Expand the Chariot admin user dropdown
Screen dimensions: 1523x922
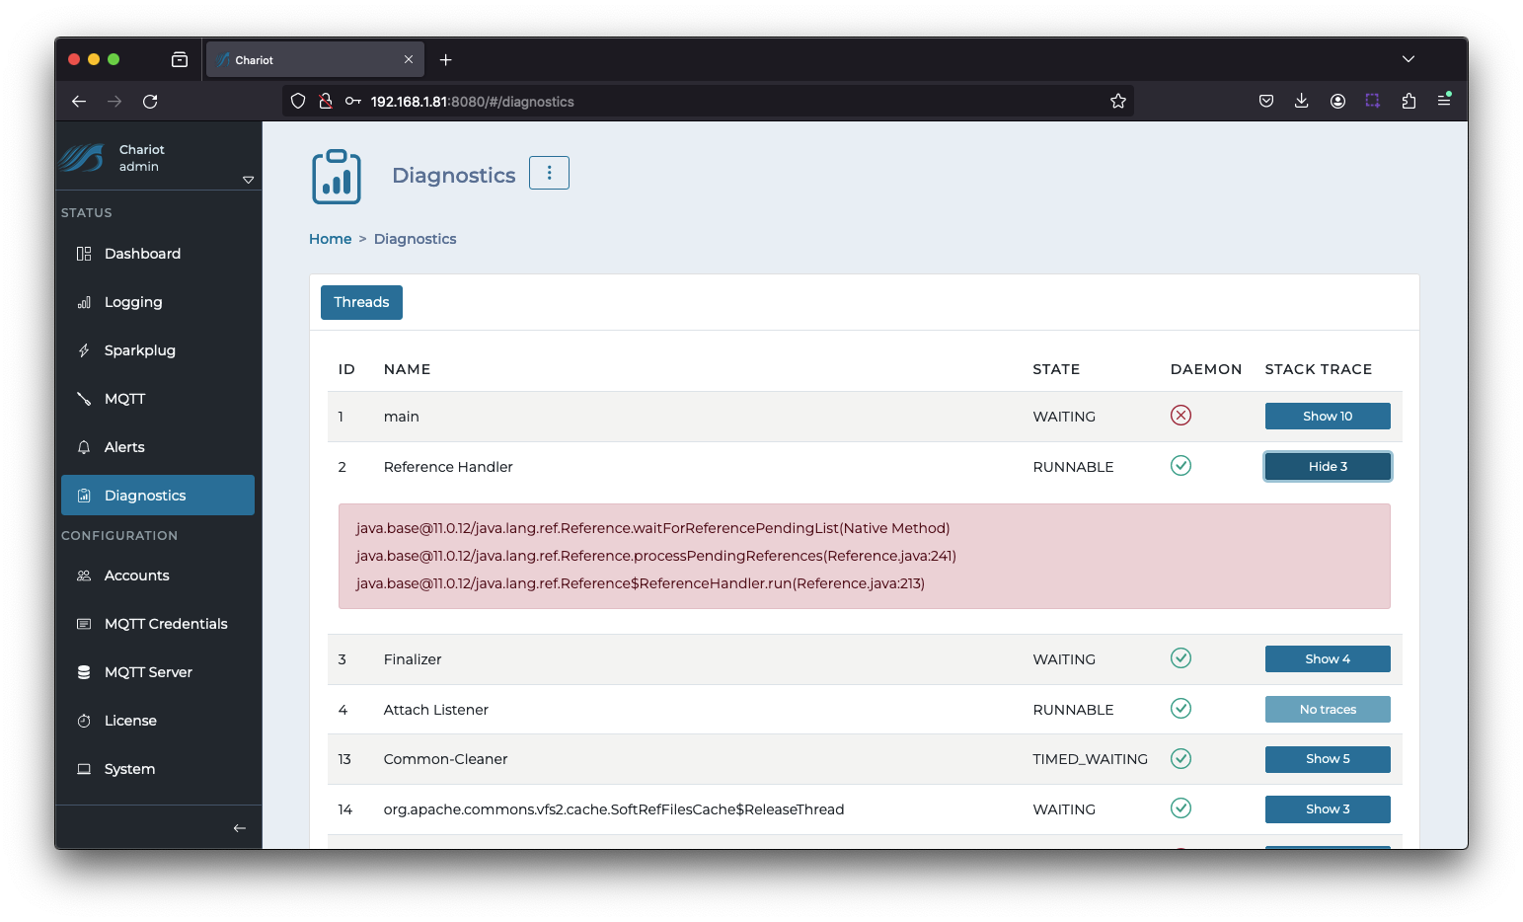coord(248,180)
